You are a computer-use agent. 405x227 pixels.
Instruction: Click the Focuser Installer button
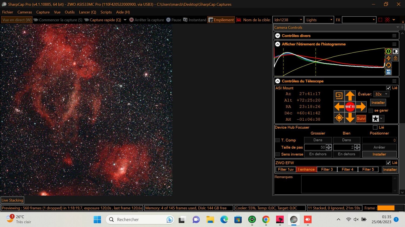click(x=379, y=154)
